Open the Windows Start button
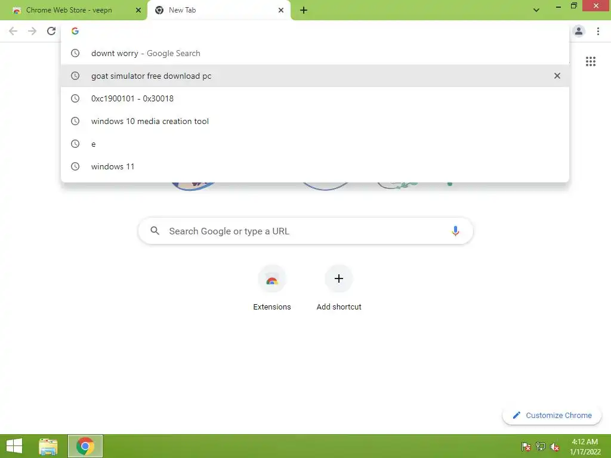 (14, 446)
